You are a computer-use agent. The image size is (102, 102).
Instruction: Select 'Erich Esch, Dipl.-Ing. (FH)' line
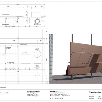[x=59, y=94]
